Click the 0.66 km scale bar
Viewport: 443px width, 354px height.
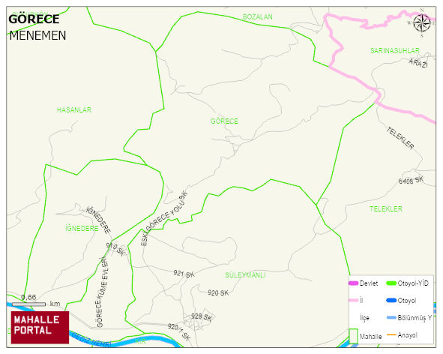click(x=28, y=304)
